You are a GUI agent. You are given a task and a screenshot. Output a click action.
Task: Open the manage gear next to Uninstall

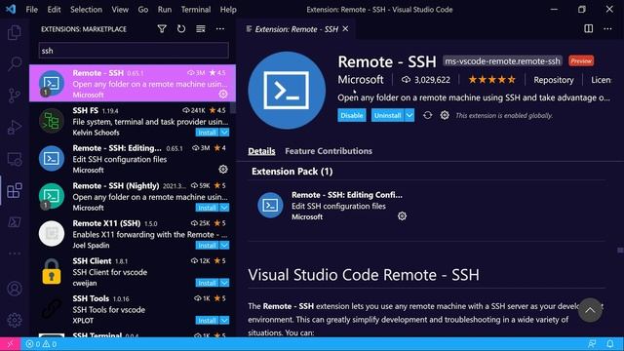point(445,115)
